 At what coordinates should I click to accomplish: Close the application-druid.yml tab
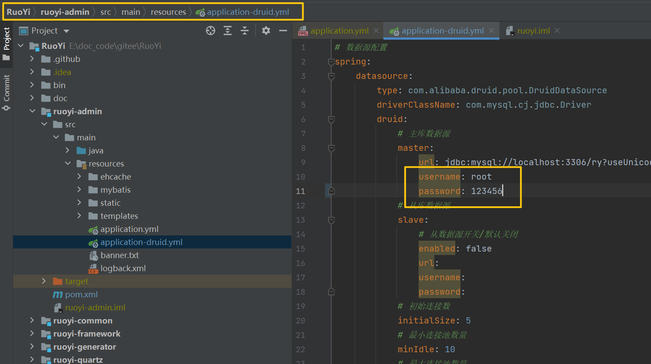point(492,31)
